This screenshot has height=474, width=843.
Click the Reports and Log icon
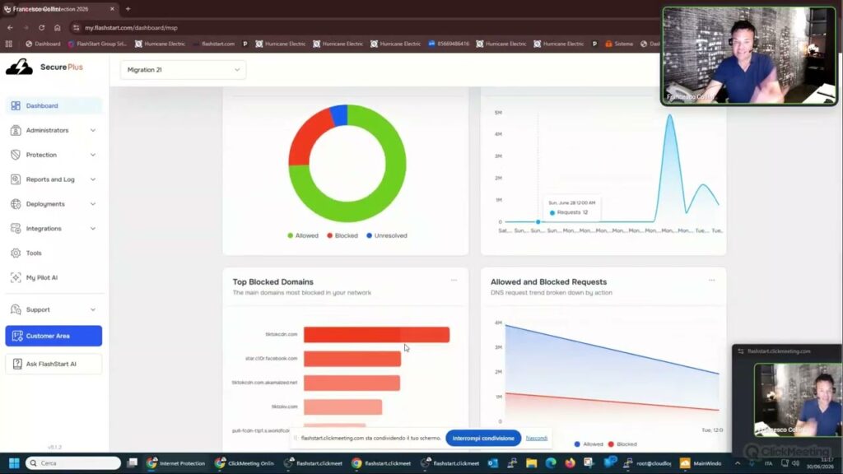(x=16, y=179)
